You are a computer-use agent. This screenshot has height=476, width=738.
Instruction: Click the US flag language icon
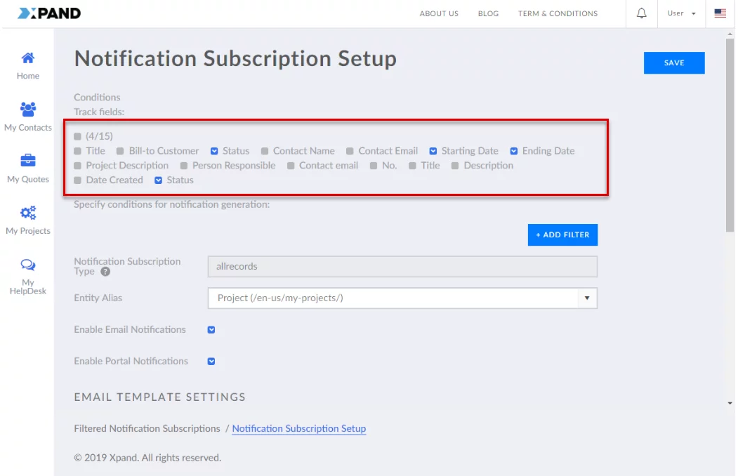point(720,13)
